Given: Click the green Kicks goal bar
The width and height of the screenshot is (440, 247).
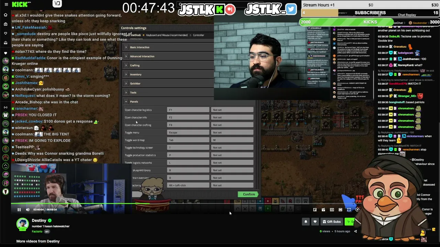Looking at the screenshot, I should tap(369, 22).
